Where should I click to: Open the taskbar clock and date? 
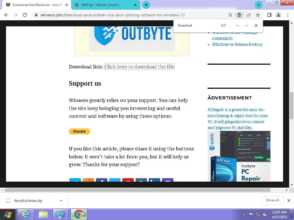pyautogui.click(x=279, y=215)
